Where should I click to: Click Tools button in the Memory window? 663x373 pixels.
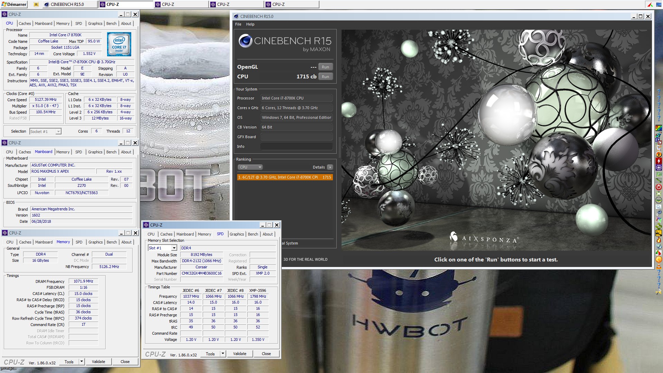click(x=69, y=362)
